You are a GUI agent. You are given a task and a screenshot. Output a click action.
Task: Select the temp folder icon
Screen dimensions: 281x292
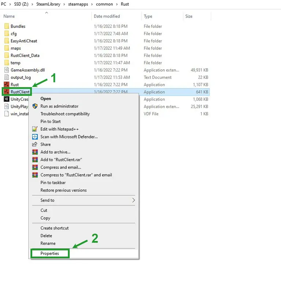pyautogui.click(x=7, y=63)
